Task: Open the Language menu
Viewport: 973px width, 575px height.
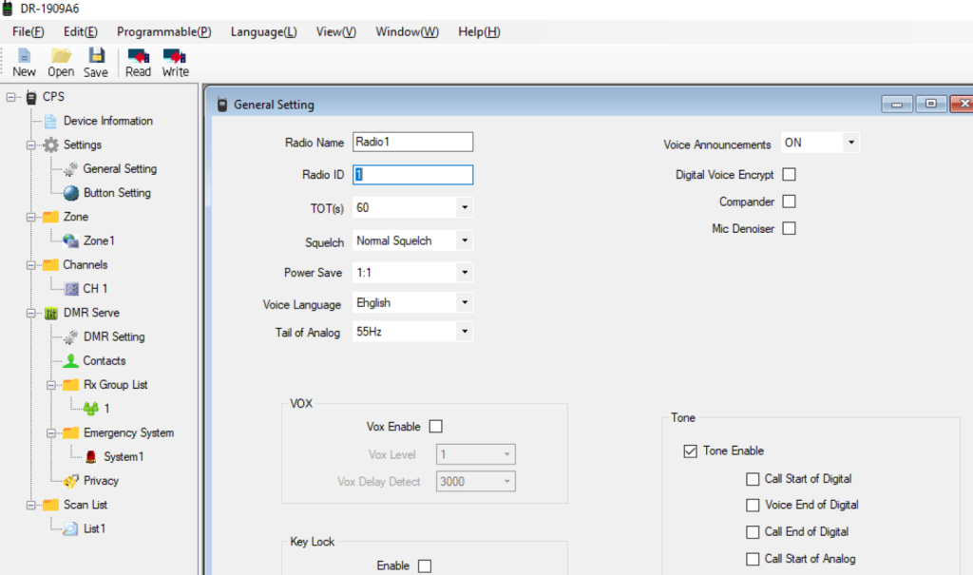Action: 263,31
